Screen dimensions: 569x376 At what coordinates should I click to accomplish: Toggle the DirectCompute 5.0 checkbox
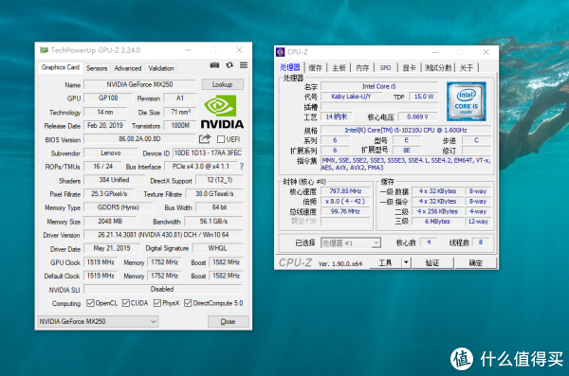(x=188, y=303)
